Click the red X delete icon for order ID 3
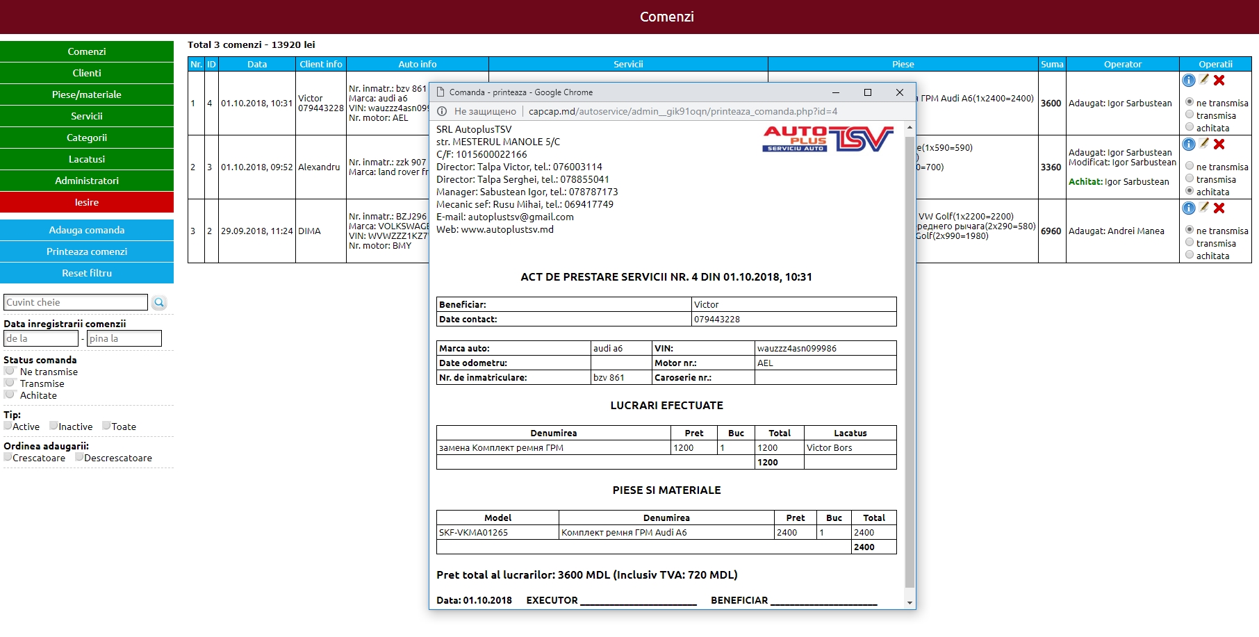 pos(1219,144)
